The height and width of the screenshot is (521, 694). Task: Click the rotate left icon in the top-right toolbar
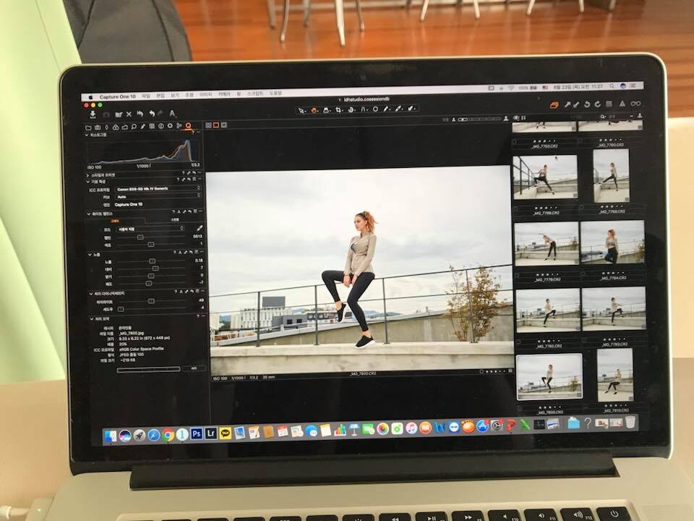tap(587, 104)
